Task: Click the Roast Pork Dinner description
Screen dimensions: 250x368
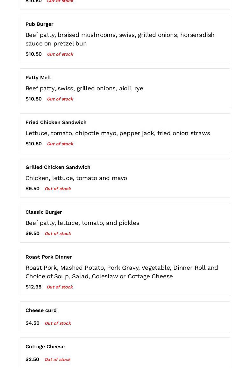Action: (122, 272)
